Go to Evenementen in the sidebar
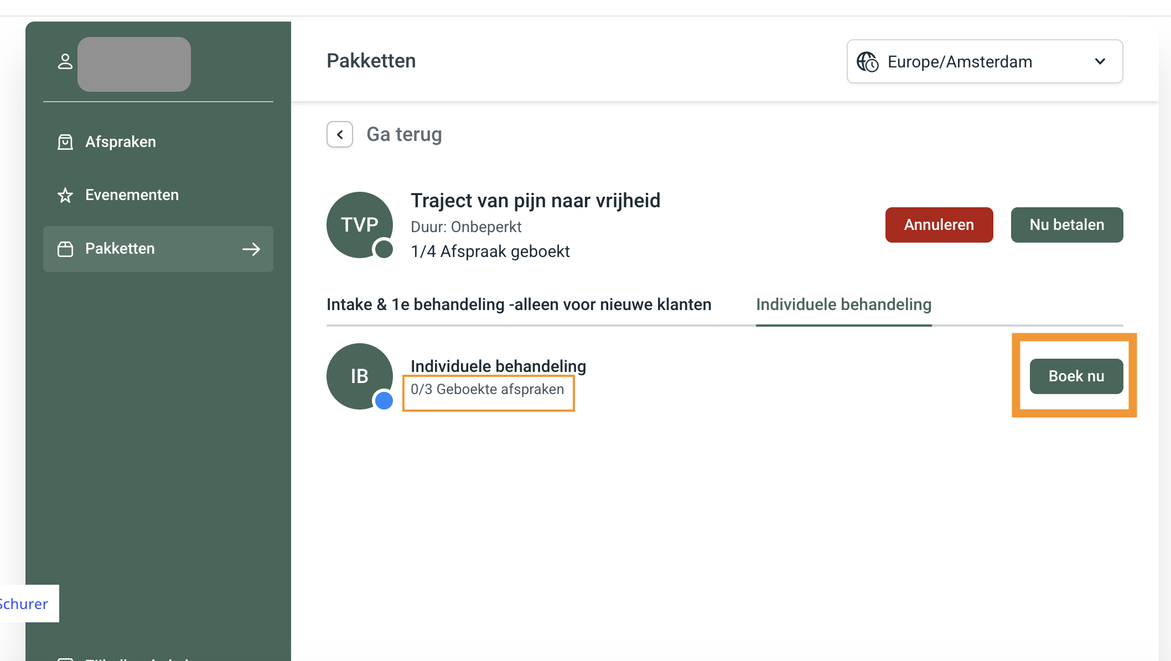 (132, 195)
